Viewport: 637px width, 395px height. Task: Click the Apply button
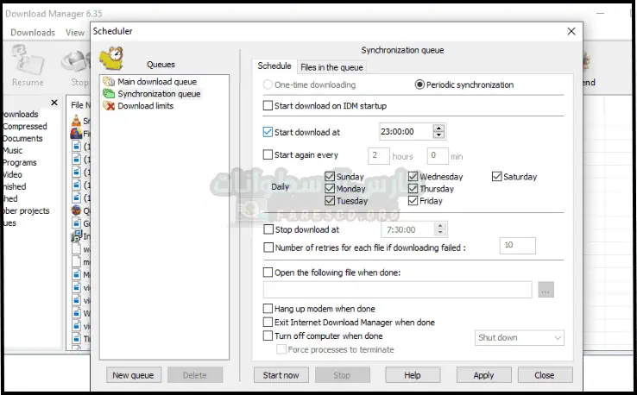click(483, 375)
